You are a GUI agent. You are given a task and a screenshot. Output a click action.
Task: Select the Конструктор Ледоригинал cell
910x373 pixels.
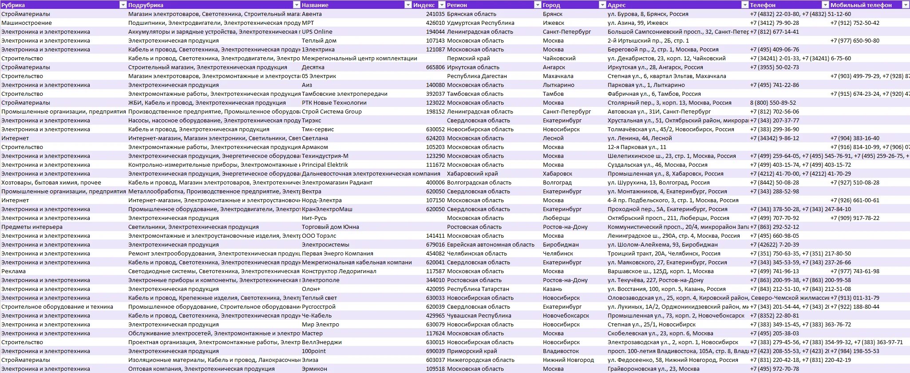(x=356, y=271)
